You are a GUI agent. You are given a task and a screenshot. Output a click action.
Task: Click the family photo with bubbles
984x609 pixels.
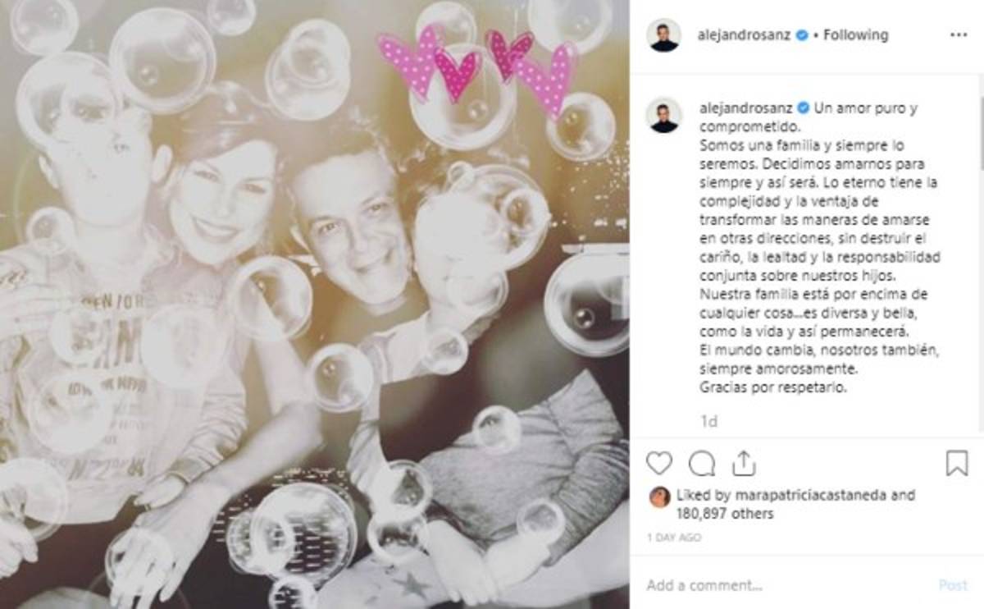pyautogui.click(x=315, y=304)
